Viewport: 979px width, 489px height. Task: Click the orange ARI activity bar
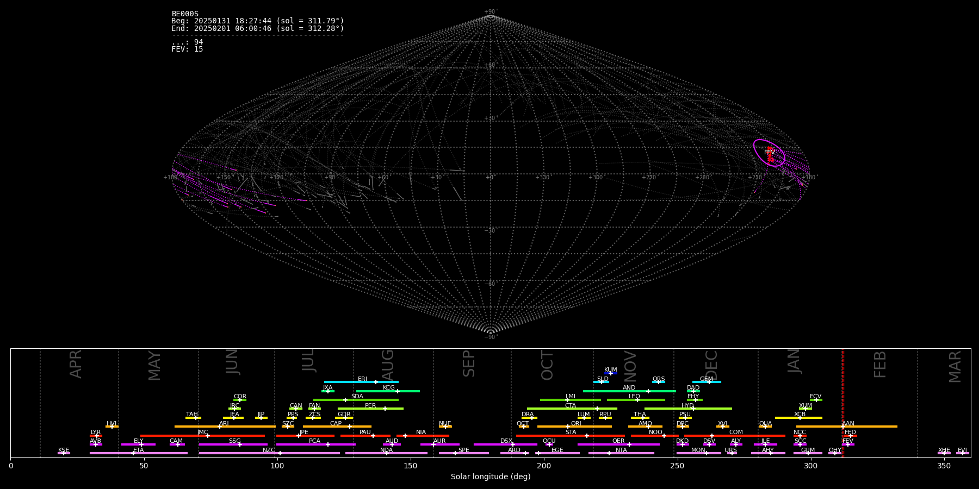click(x=225, y=427)
